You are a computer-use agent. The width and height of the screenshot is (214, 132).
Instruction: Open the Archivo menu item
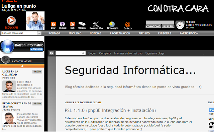coord(144,33)
